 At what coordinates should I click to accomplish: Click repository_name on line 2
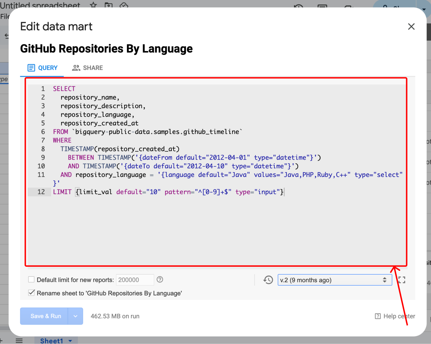click(x=88, y=97)
